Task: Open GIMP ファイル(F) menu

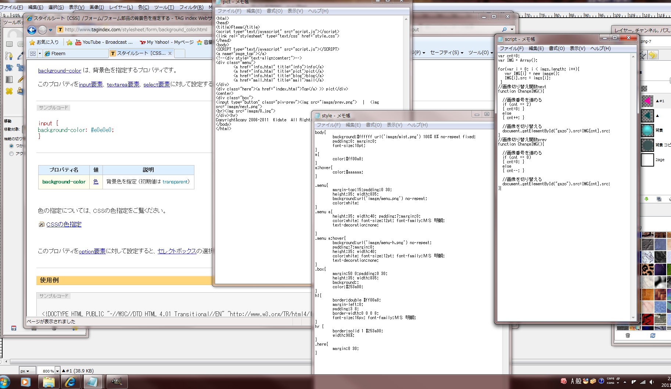Action: pyautogui.click(x=11, y=7)
